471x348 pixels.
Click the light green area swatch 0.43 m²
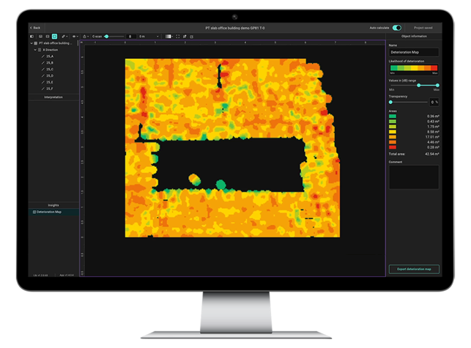pos(392,121)
